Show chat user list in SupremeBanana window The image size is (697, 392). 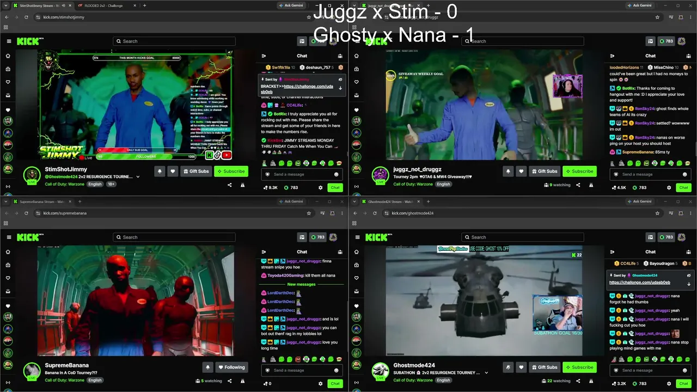pyautogui.click(x=340, y=252)
